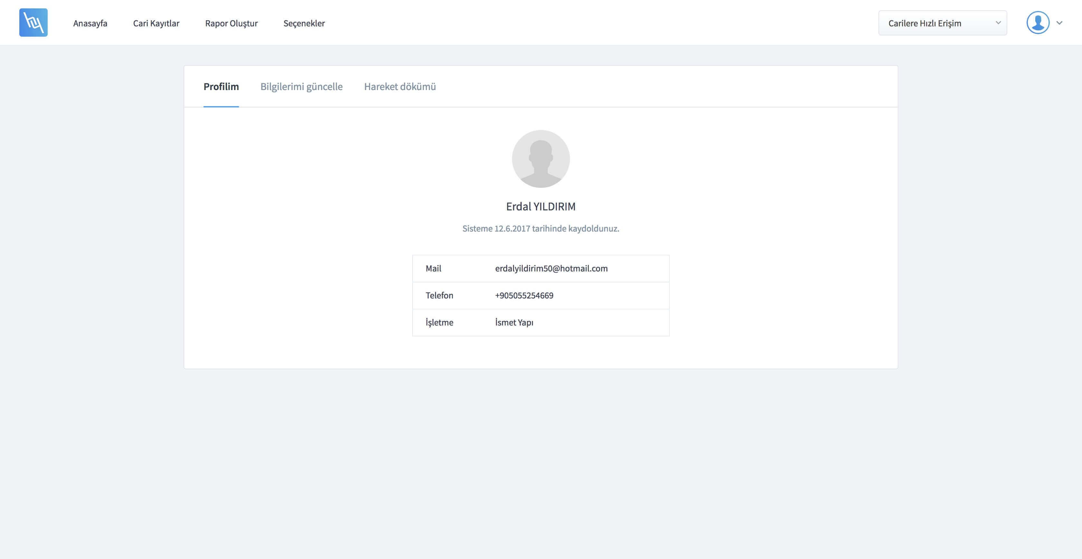Open the Cari Kayıtlar menu
This screenshot has height=559, width=1082.
coord(156,23)
